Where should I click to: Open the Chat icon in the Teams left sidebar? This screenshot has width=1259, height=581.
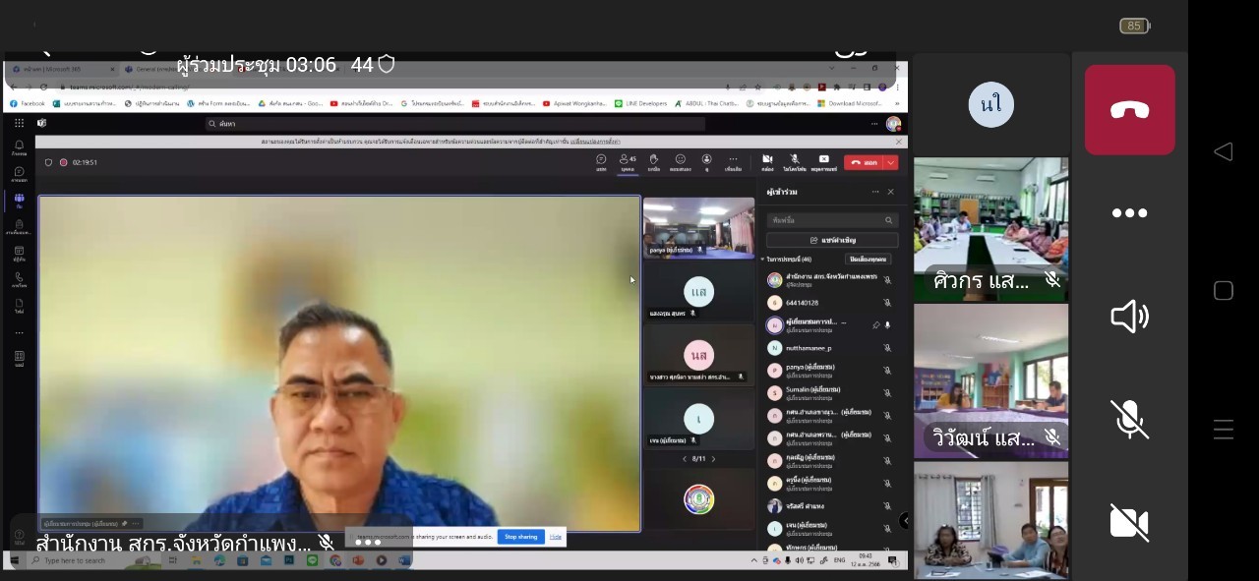click(x=19, y=174)
